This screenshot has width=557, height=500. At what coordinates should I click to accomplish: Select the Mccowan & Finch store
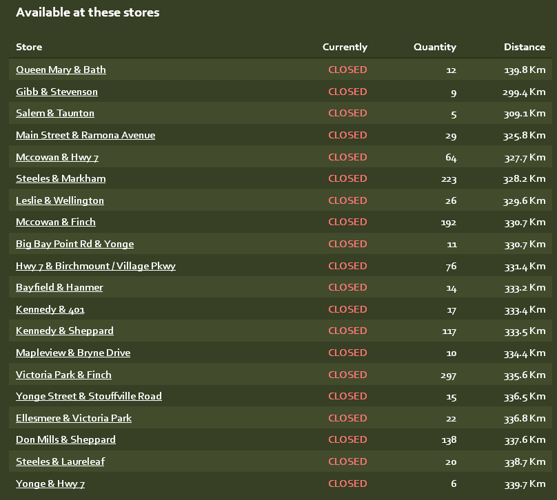[56, 222]
